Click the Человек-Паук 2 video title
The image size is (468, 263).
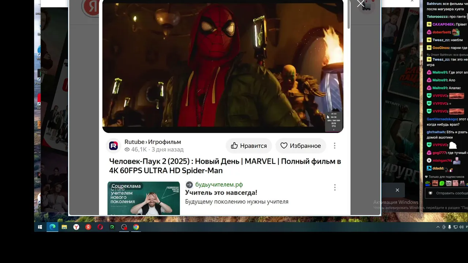pyautogui.click(x=225, y=166)
